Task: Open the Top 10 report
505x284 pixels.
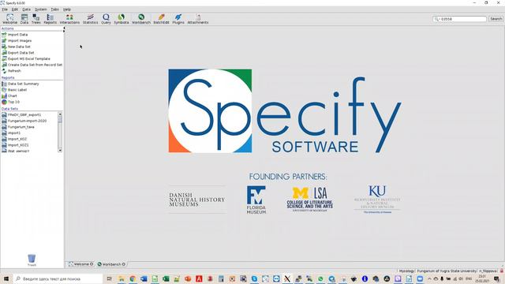Action: pos(10,102)
